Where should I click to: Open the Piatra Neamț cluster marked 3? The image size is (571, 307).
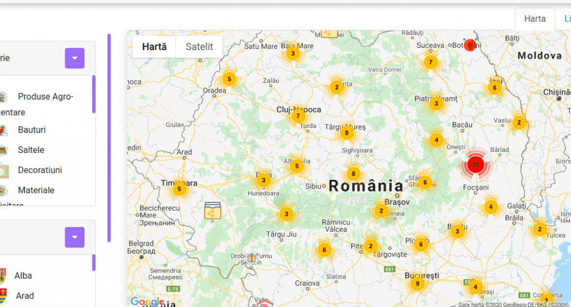pyautogui.click(x=436, y=103)
